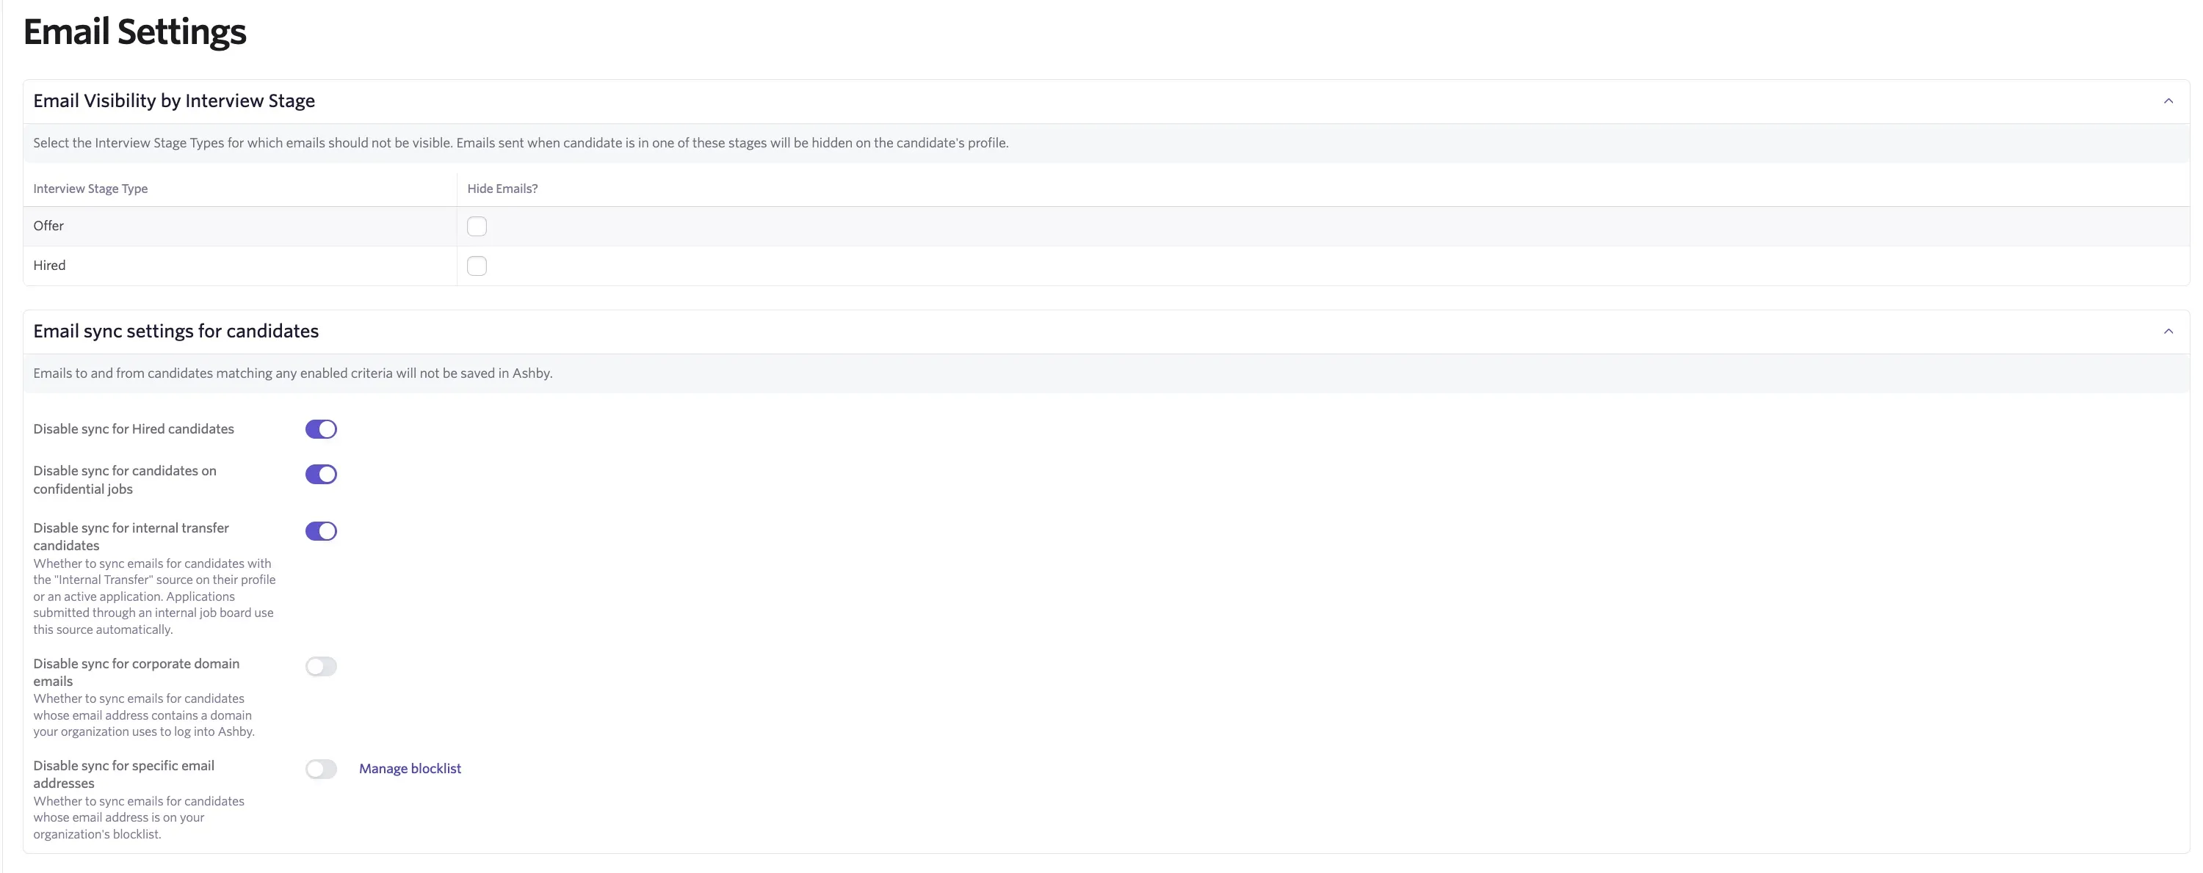
Task: Click 'Disable sync for internal transfer candidates' label
Action: pos(131,536)
